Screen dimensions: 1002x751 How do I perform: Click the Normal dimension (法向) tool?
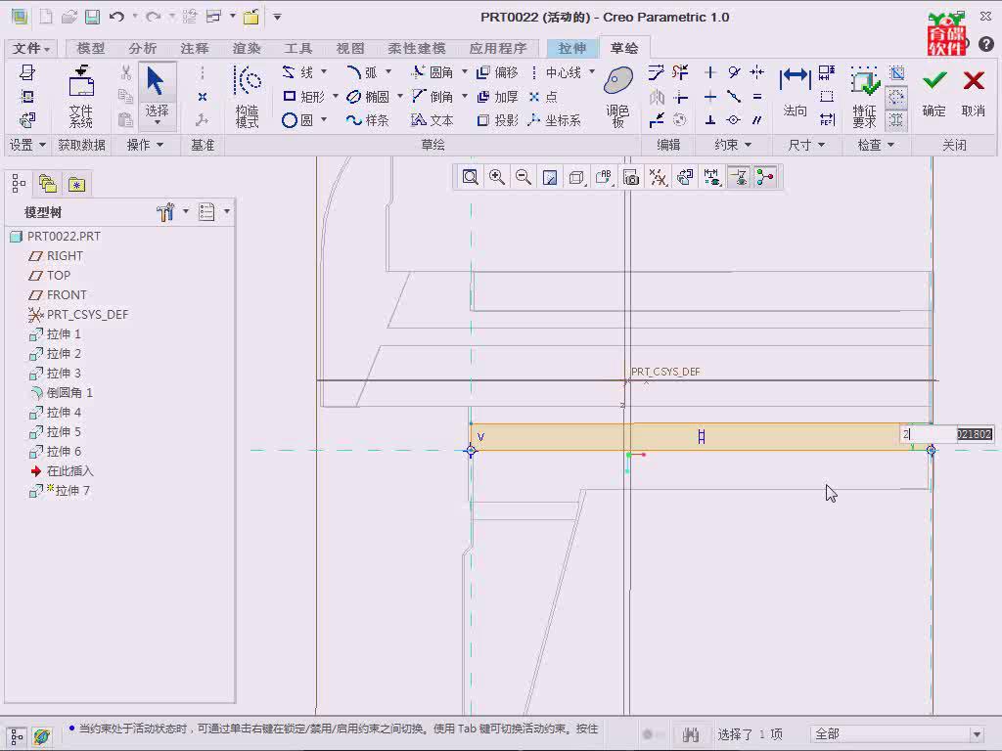coord(795,93)
